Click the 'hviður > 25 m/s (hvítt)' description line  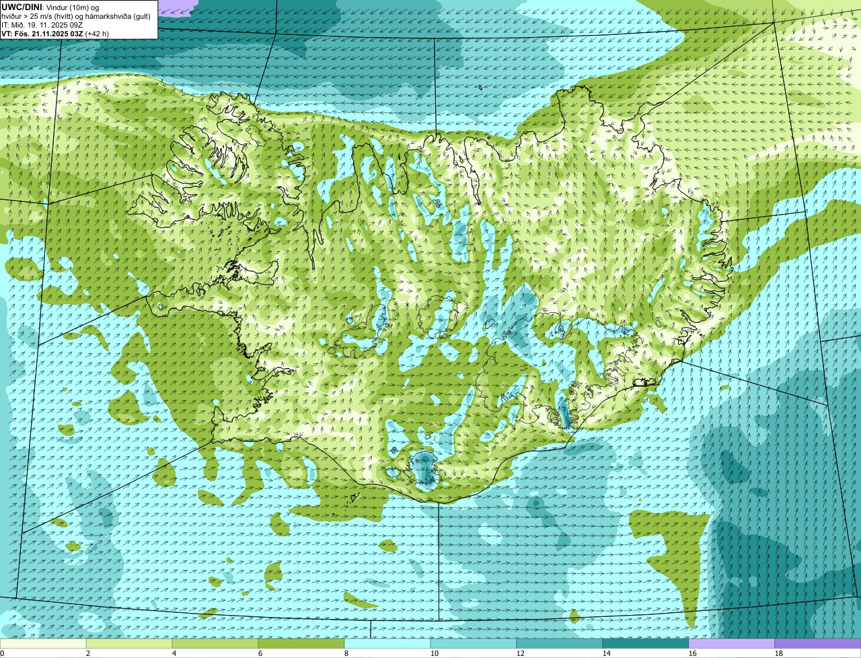click(75, 15)
